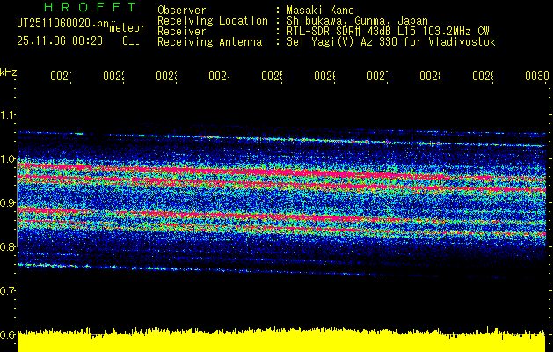The width and height of the screenshot is (553, 352).
Task: Click the Observer label
Action: (x=182, y=11)
